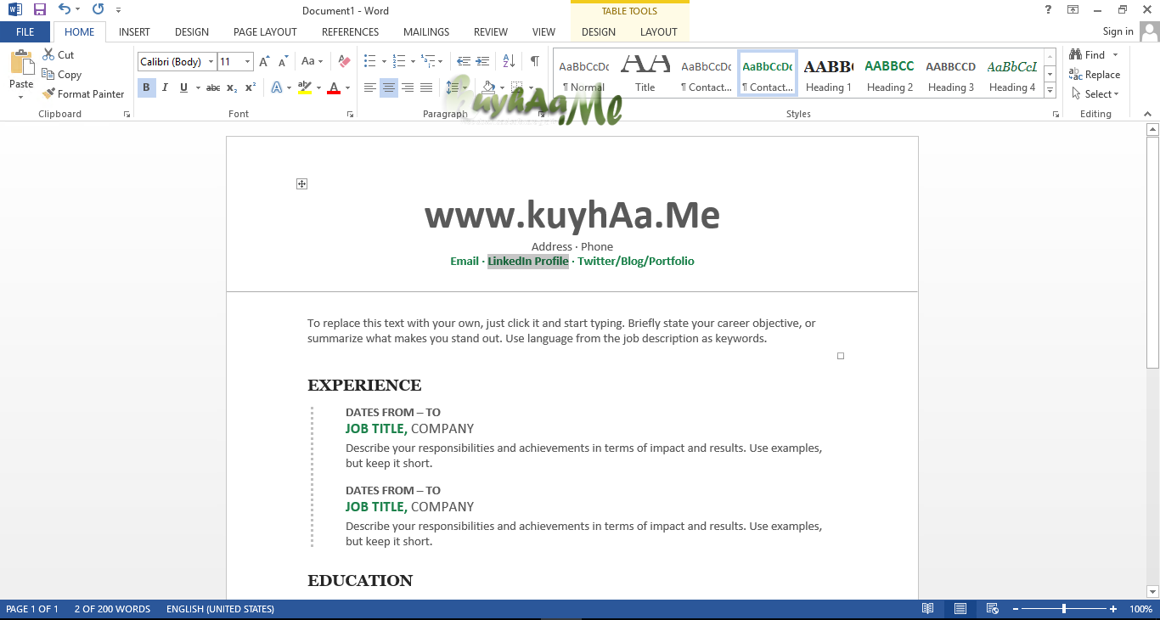The width and height of the screenshot is (1160, 620).
Task: Switch to the MAILINGS tab
Action: coord(426,32)
